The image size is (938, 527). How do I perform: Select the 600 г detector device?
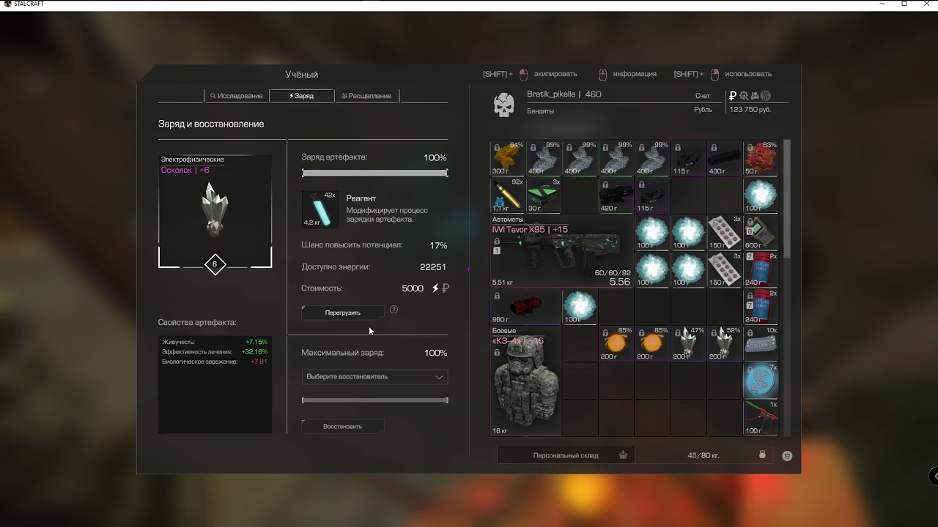[761, 233]
